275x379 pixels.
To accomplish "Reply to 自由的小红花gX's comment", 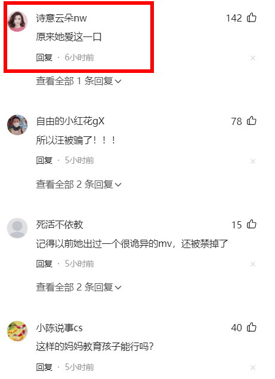I will (x=44, y=160).
